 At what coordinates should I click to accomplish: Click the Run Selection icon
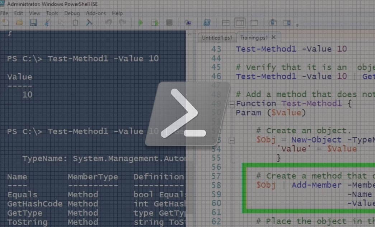coord(155,23)
